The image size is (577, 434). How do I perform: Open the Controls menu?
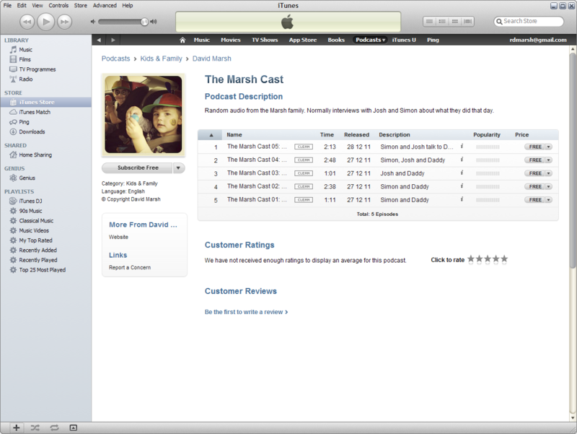[x=58, y=6]
